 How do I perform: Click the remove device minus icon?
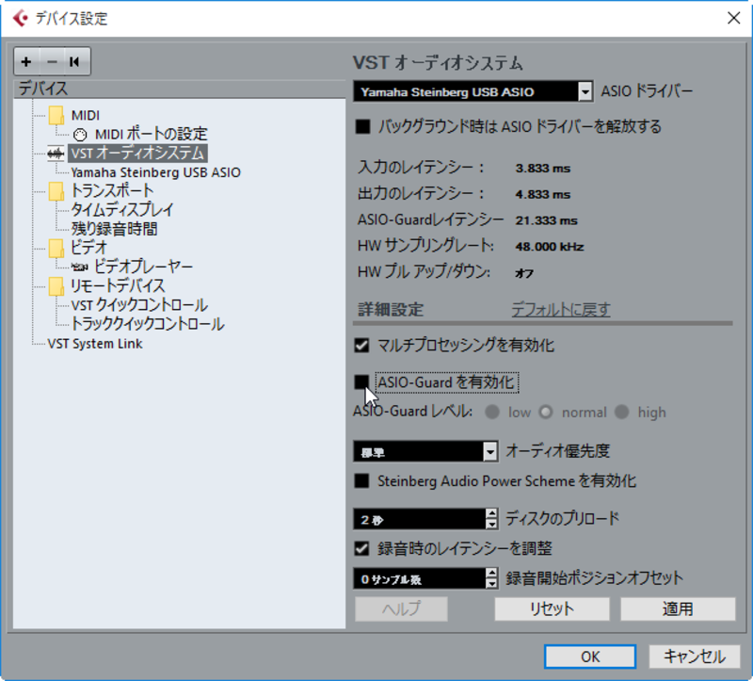51,62
